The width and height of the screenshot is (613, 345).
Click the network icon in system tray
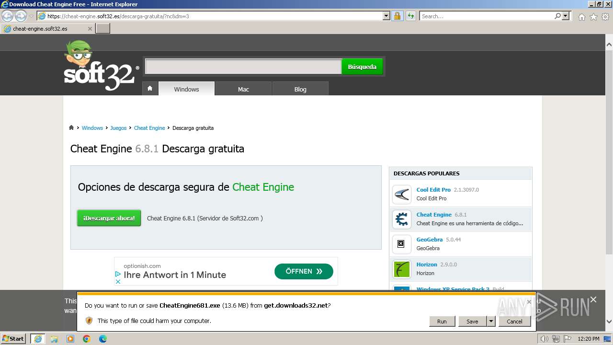click(x=556, y=339)
